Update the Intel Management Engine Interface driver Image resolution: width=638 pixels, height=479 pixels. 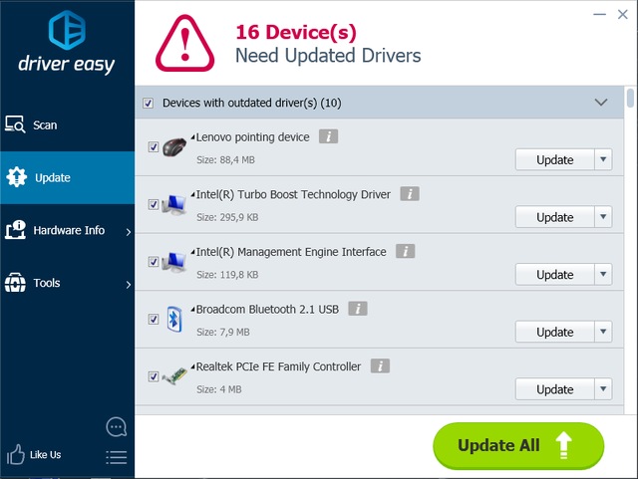pyautogui.click(x=554, y=275)
